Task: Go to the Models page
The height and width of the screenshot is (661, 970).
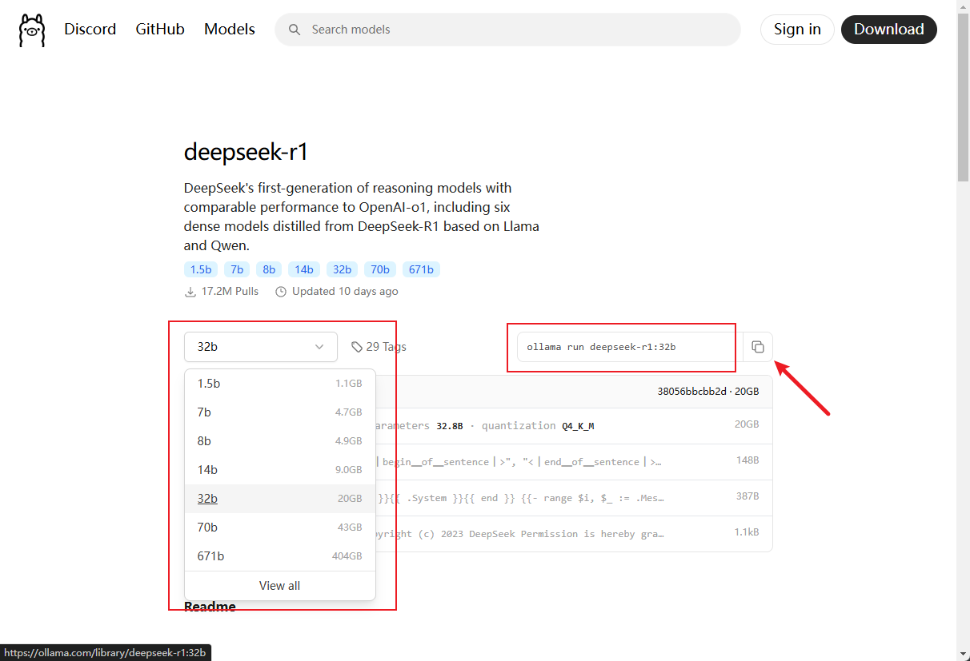Action: 230,30
